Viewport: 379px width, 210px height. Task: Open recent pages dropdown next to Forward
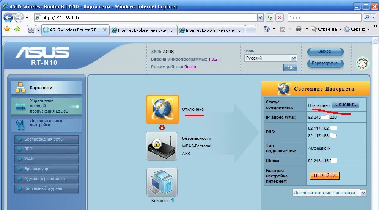(x=27, y=18)
